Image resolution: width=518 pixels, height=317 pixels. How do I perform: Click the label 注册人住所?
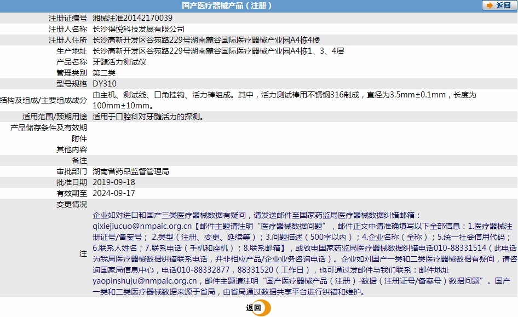pos(68,40)
